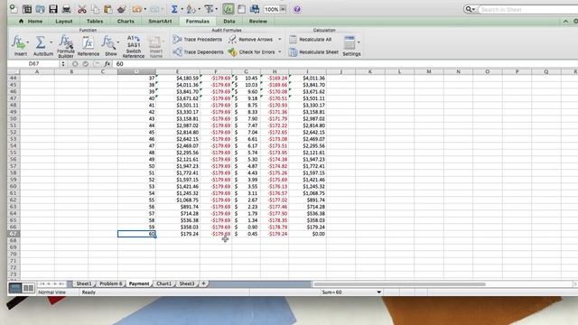Screen dimensions: 578x325
Task: Click the Search in Sheet field
Action: click(x=527, y=9)
